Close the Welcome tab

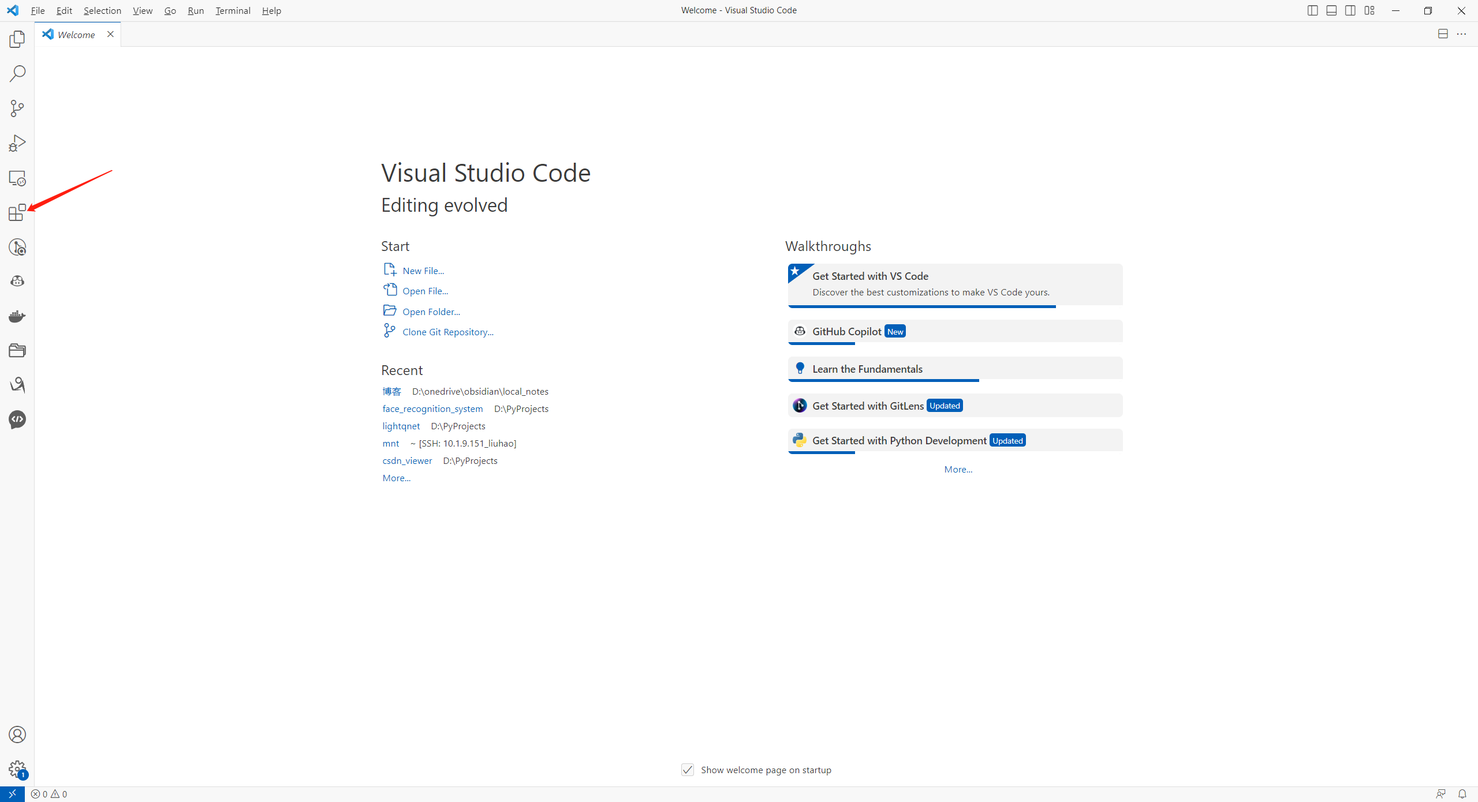110,34
